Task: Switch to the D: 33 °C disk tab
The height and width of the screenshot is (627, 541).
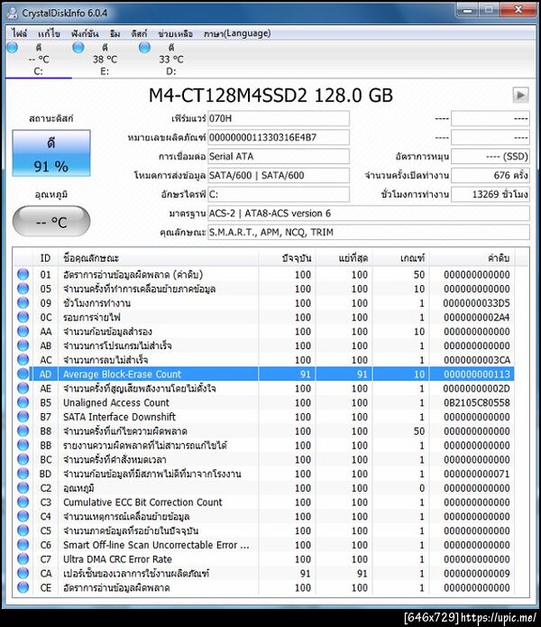Action: [171, 60]
